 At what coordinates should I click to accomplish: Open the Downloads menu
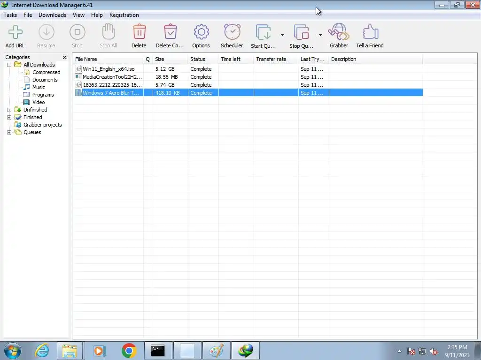point(52,15)
